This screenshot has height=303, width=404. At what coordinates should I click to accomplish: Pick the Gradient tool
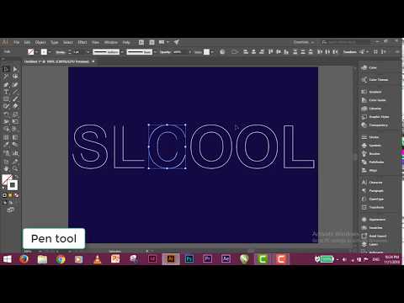[x=15, y=137]
